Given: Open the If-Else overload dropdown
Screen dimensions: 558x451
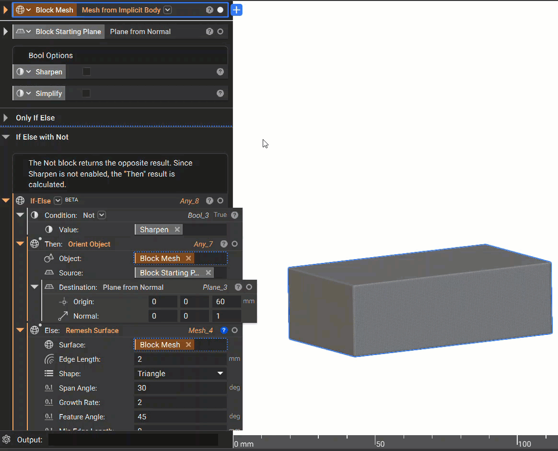Looking at the screenshot, I should 58,201.
